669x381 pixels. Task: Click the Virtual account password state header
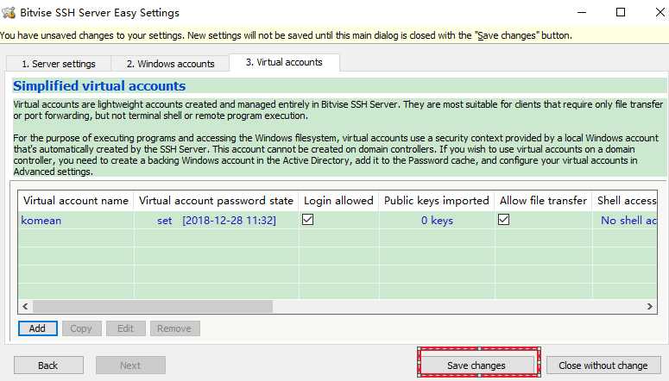[x=216, y=200]
